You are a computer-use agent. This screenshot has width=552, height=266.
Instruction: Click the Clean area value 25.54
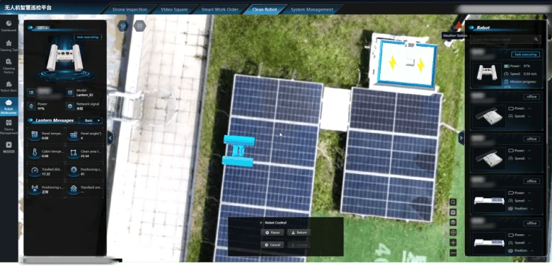84,156
